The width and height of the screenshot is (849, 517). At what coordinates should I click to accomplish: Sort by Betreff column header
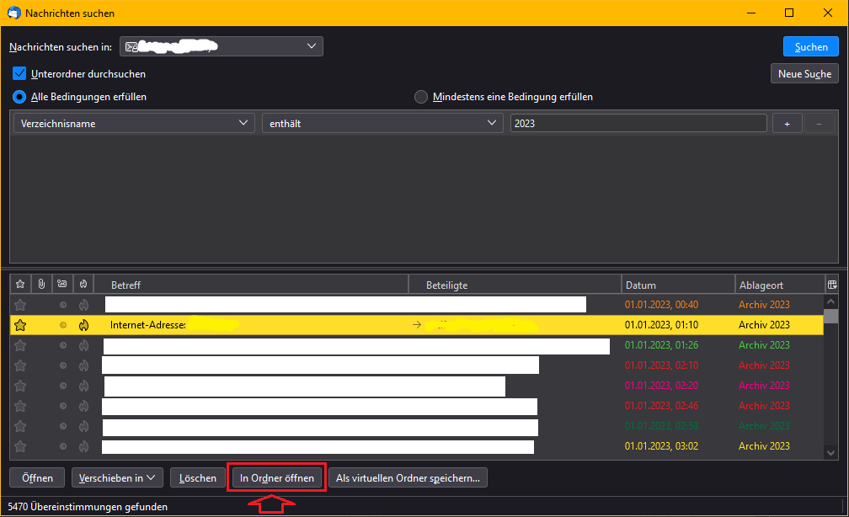click(251, 285)
